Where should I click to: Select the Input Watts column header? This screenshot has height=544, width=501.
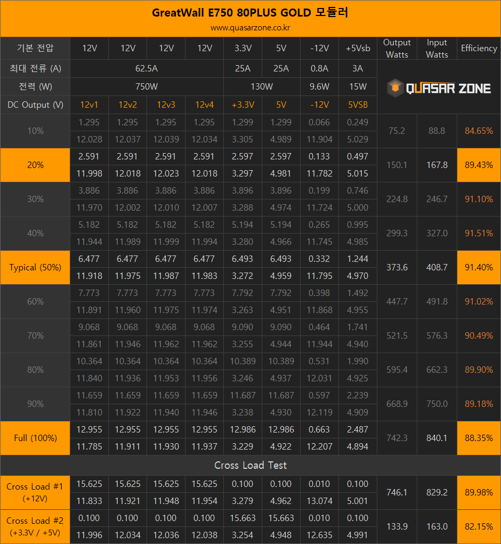pos(437,48)
